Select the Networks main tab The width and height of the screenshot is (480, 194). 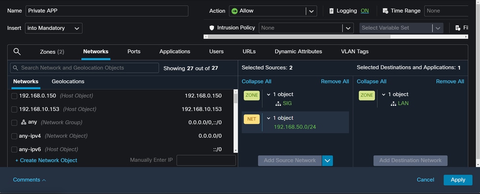(x=96, y=51)
